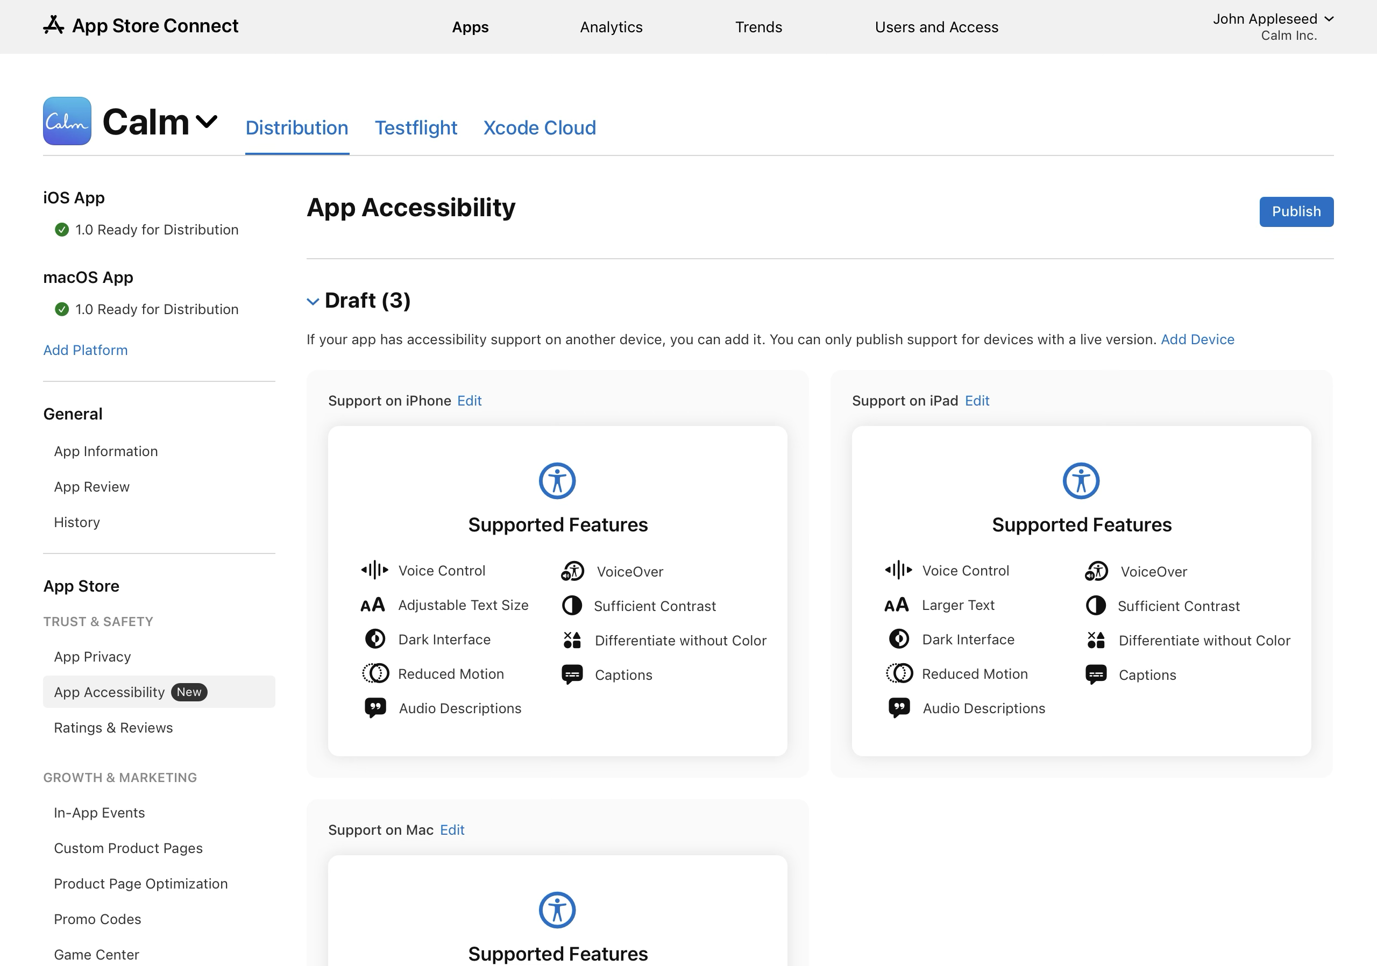This screenshot has height=966, width=1377.
Task: Switch to the Testflight tab
Action: 416,127
